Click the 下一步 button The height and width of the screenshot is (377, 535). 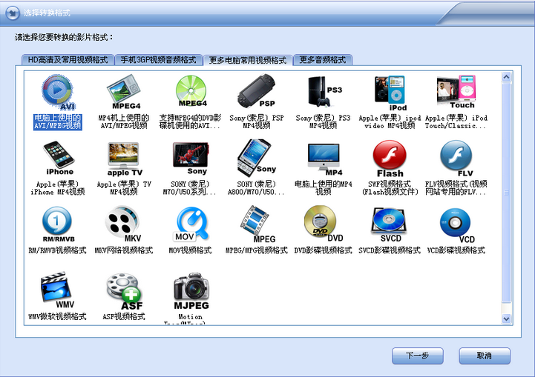[418, 356]
